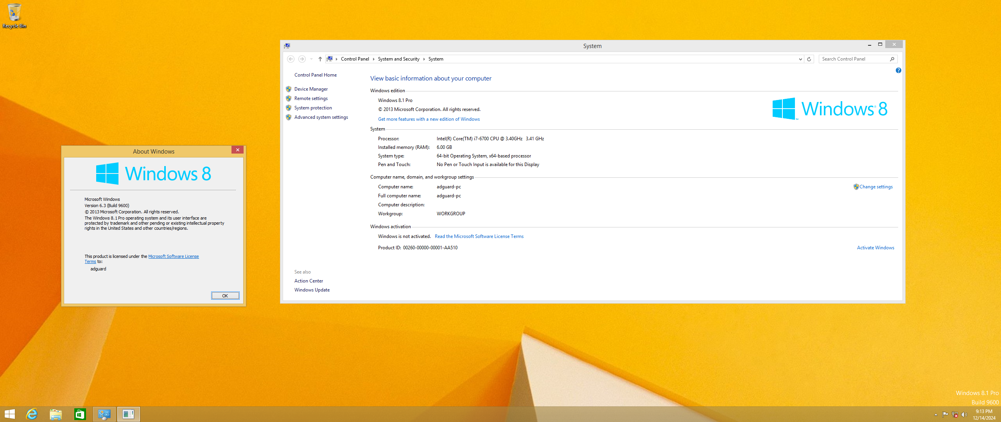Viewport: 1001px width, 422px height.
Task: Close the About Windows dialog
Action: pos(237,150)
